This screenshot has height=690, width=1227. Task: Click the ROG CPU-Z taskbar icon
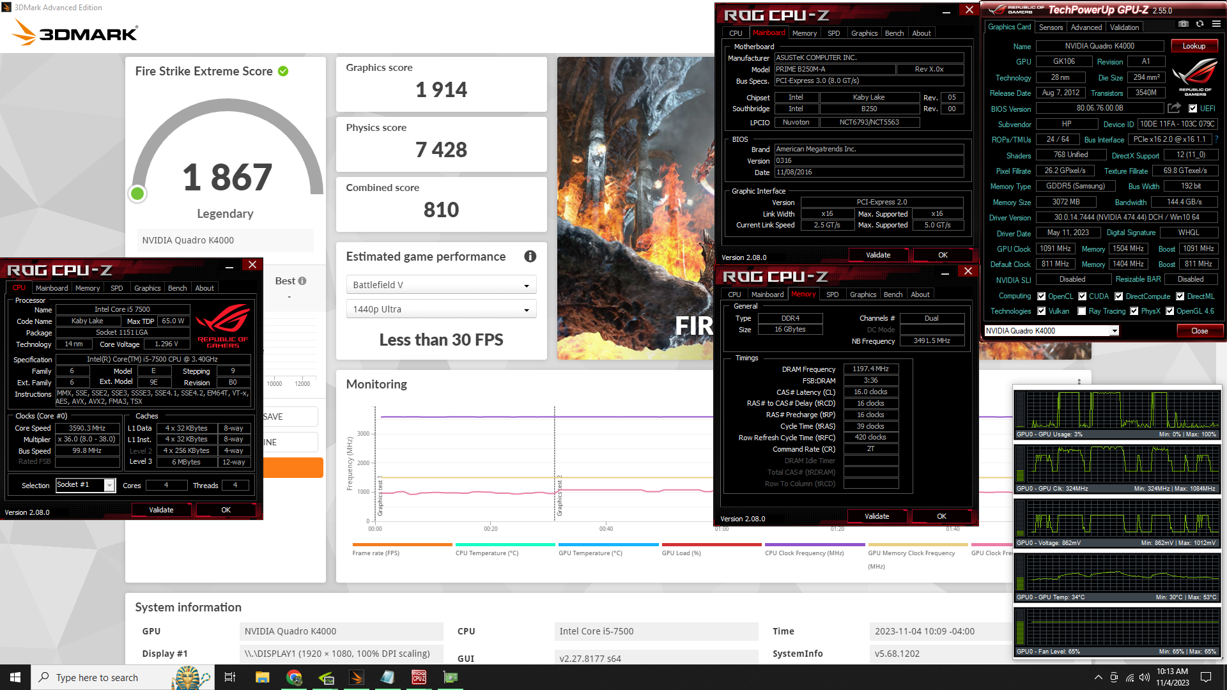[x=419, y=677]
